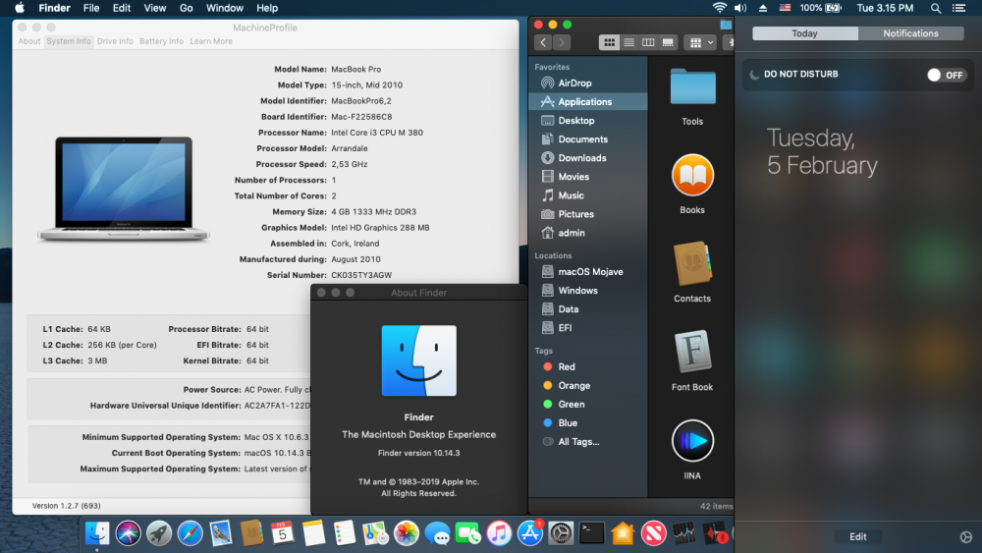Open Stocks app in the Dock
The height and width of the screenshot is (553, 982).
point(683,533)
